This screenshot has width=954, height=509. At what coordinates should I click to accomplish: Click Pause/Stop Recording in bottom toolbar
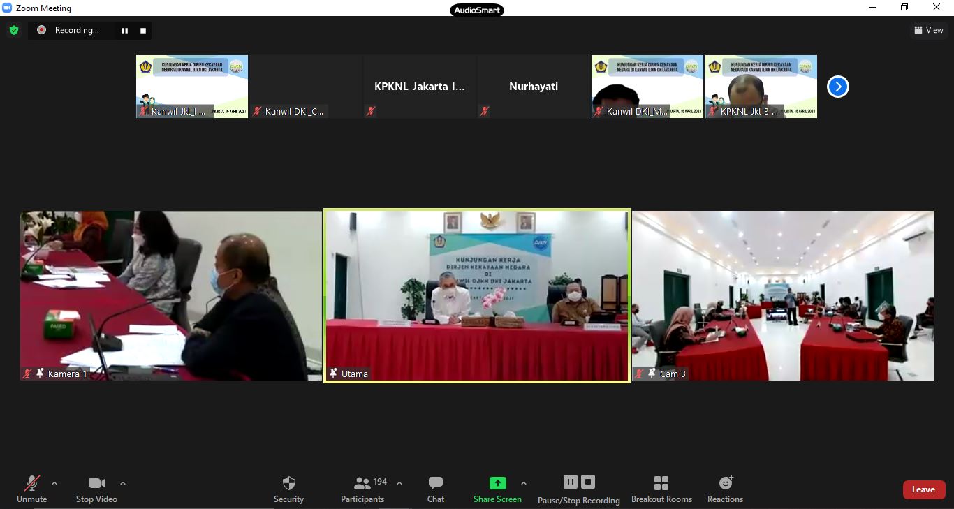579,489
